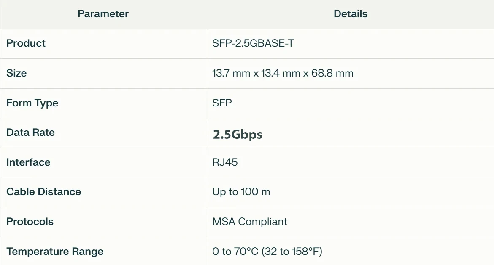Click the SFP-2.5GBASE-T product name

point(253,43)
